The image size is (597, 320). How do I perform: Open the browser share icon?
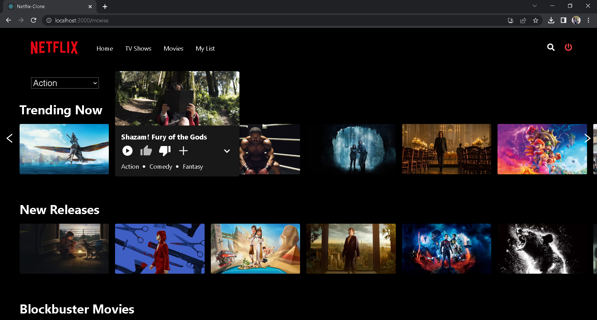point(523,20)
